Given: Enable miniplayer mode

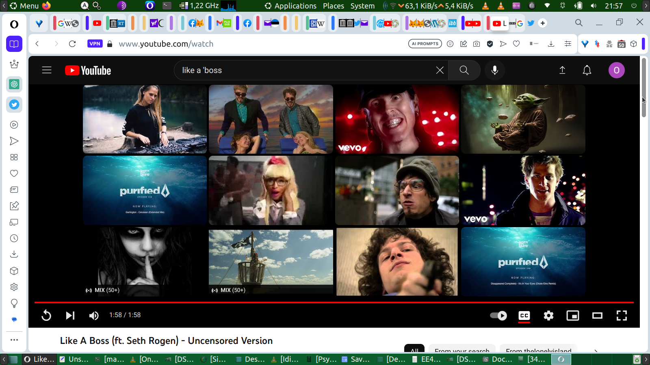Looking at the screenshot, I should [573, 315].
